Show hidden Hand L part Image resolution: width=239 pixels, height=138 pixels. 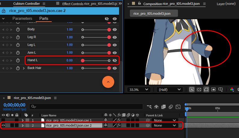[115, 61]
